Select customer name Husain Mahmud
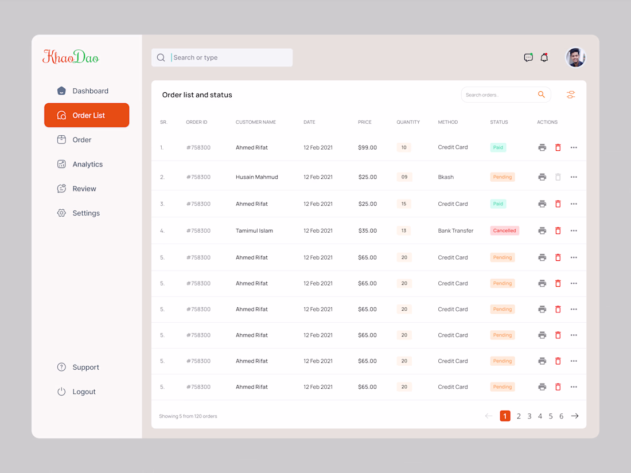This screenshot has height=473, width=631. (x=257, y=177)
